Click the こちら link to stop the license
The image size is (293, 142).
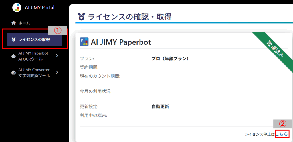(282, 134)
